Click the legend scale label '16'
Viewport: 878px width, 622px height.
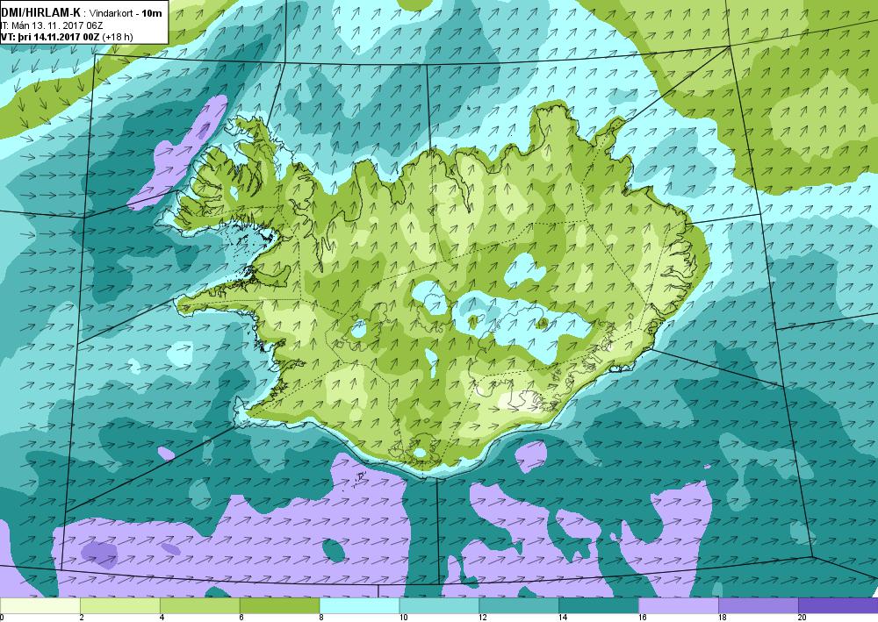coord(643,618)
